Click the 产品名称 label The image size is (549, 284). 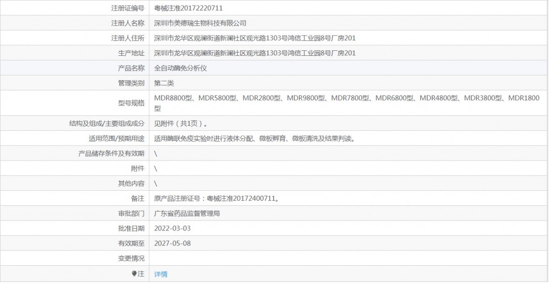point(131,68)
